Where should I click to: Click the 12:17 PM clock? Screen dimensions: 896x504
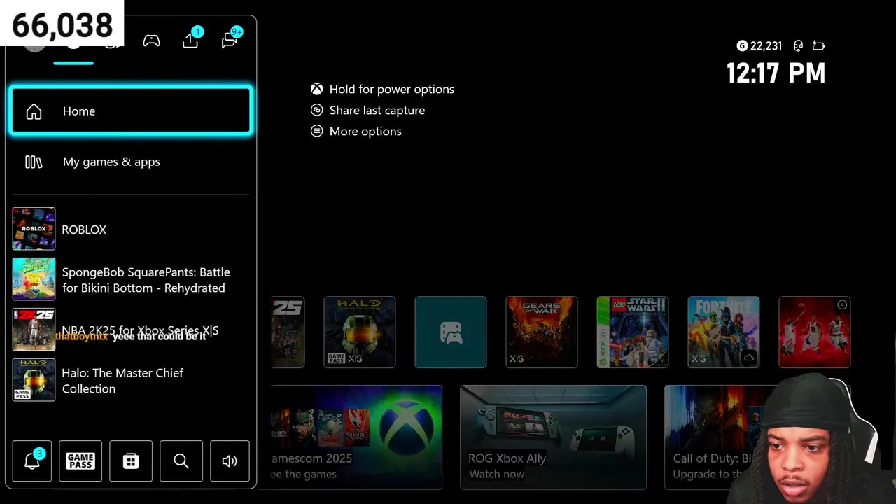click(x=776, y=73)
